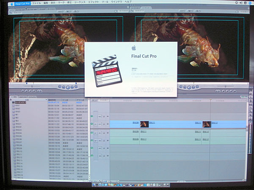The image size is (254, 190).
Task: Select the Razor Blade tool in palette
Action: tap(251, 108)
